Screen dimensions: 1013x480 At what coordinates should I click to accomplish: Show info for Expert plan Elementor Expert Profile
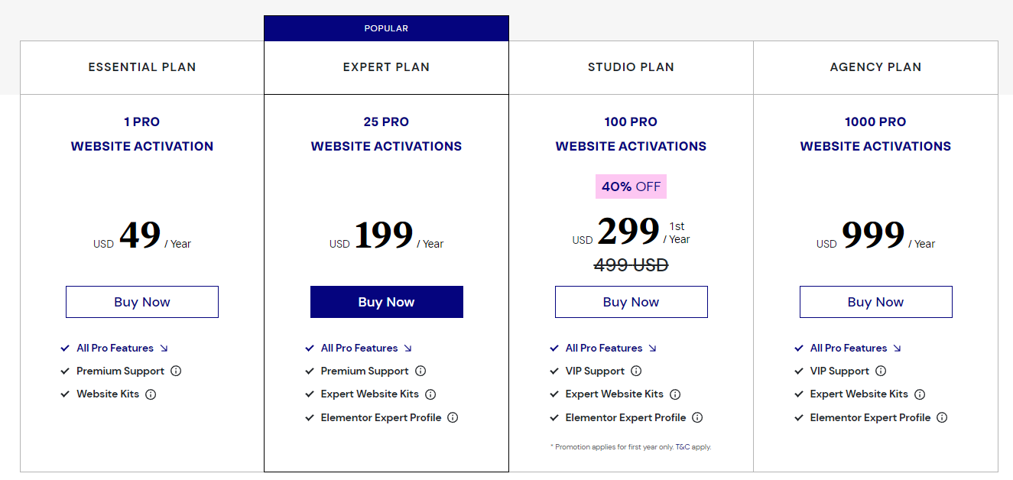click(x=453, y=417)
